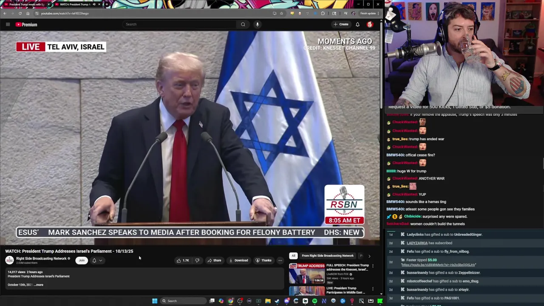Viewport: 544px width, 306px height.
Task: Like the video (1.7K)
Action: 183,261
